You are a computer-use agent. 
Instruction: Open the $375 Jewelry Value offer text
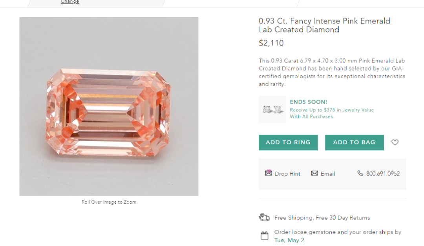coord(331,110)
